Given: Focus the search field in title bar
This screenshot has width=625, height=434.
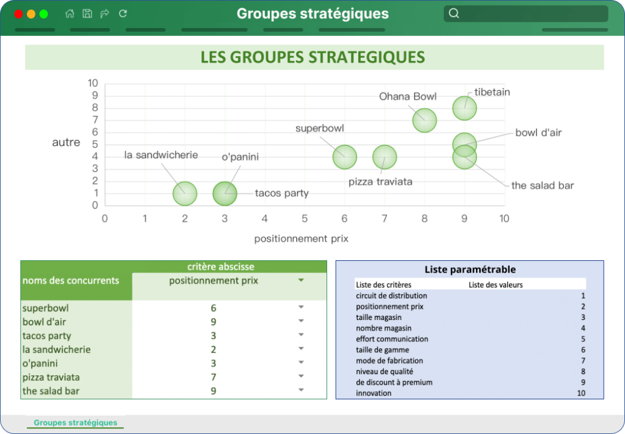Looking at the screenshot, I should [526, 13].
